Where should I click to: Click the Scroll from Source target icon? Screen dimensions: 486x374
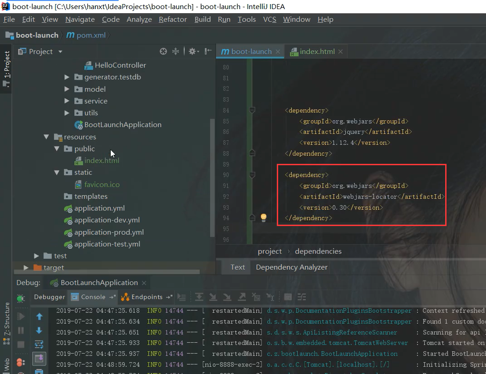(x=163, y=51)
